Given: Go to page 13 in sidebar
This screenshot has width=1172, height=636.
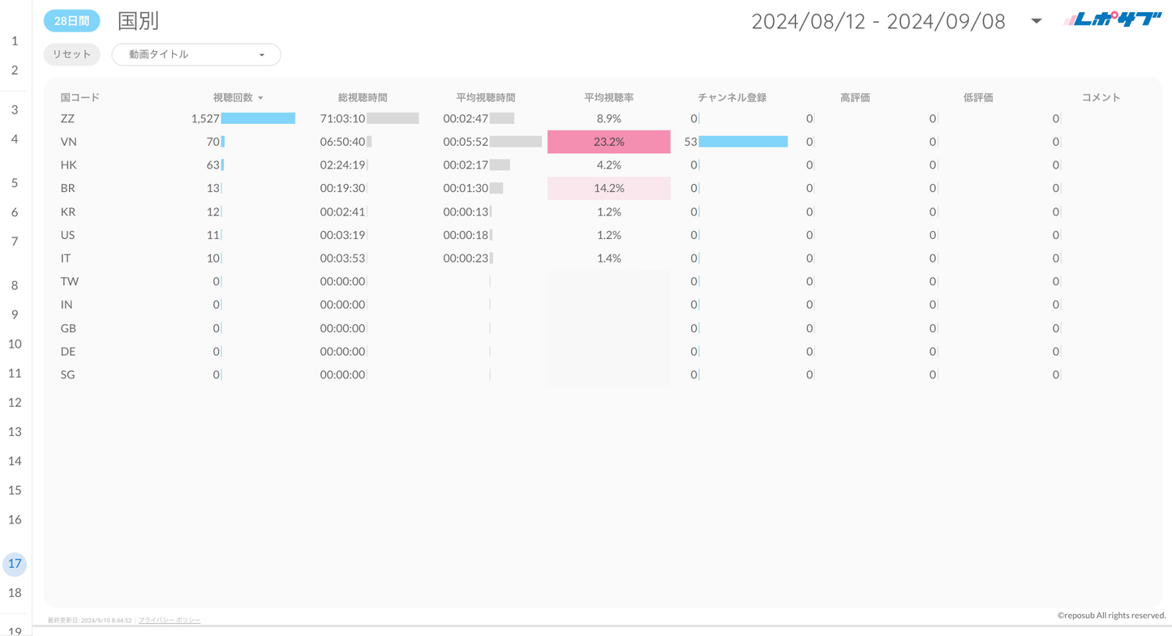Looking at the screenshot, I should pos(15,431).
